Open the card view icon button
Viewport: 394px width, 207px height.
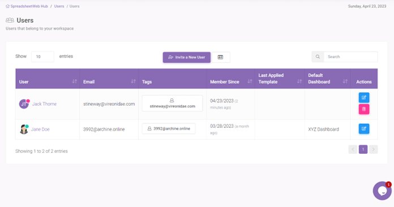coord(220,57)
